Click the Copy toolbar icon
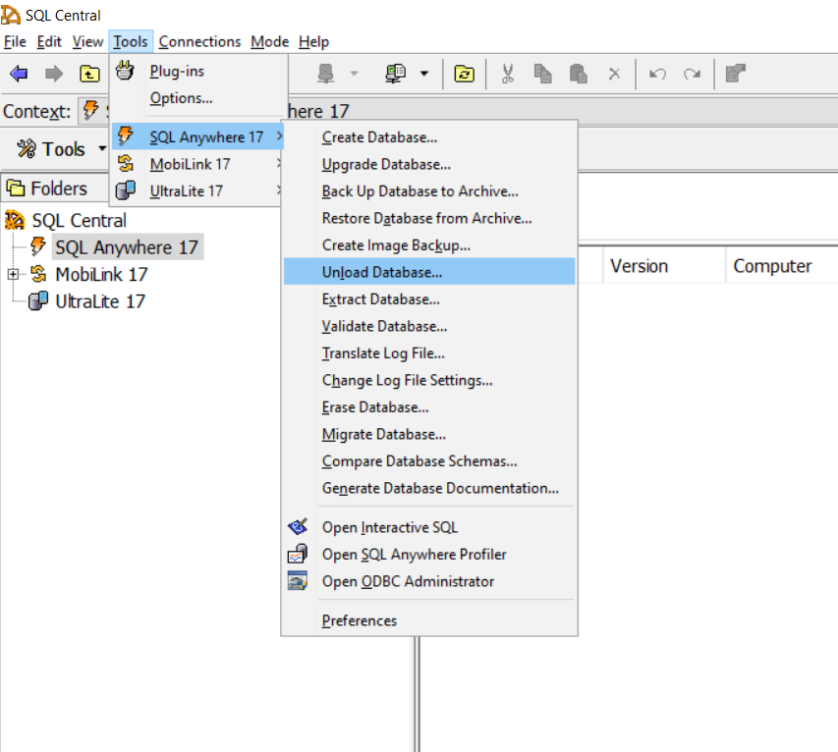 (x=542, y=74)
